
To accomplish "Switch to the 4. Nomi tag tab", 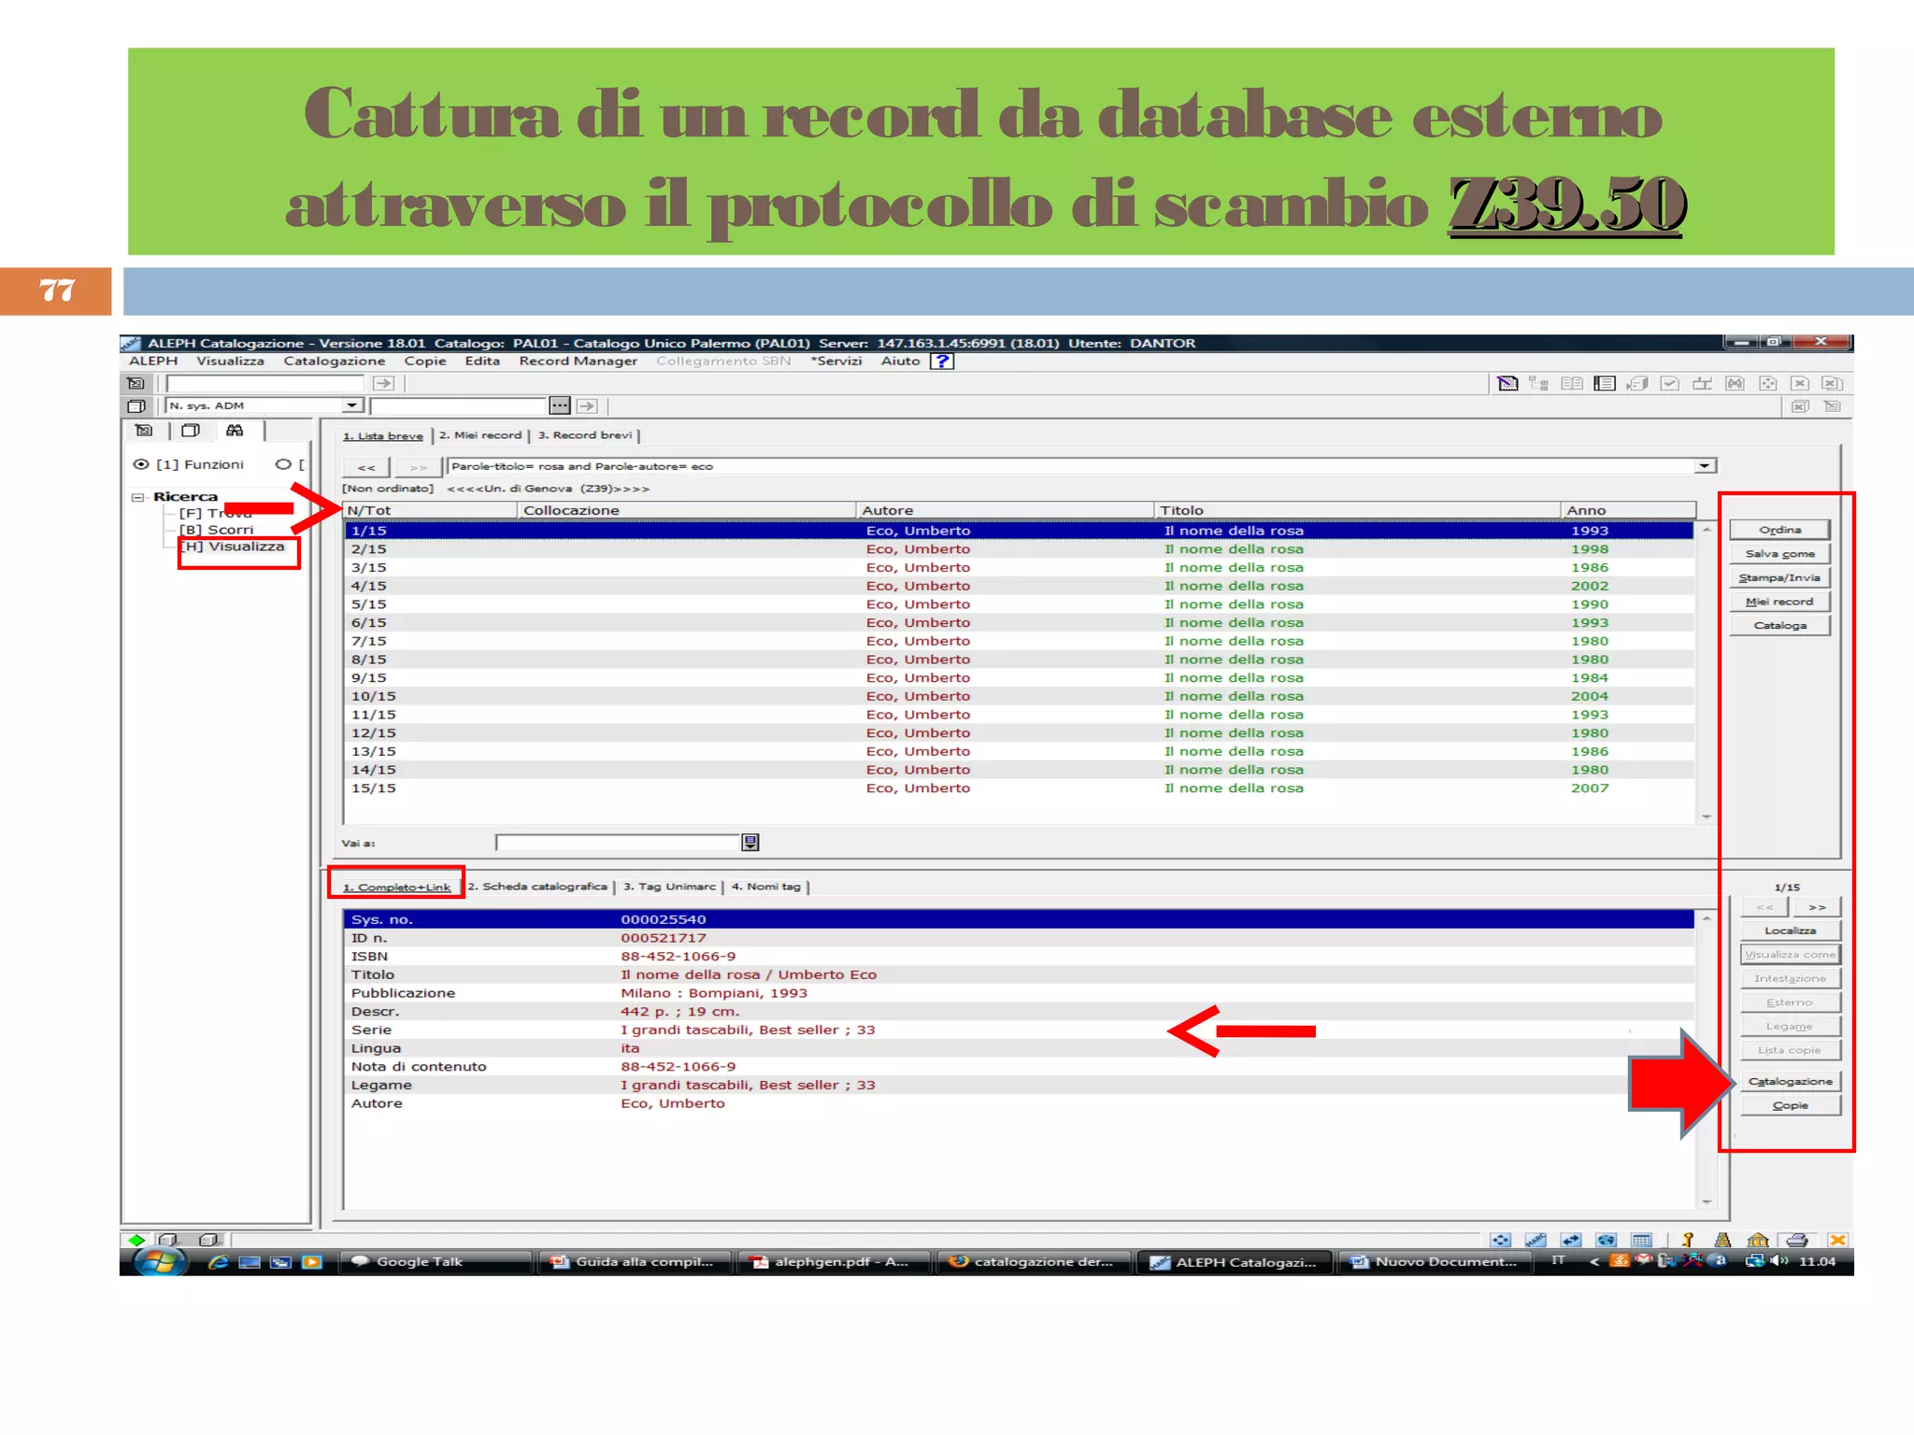I will (x=766, y=887).
